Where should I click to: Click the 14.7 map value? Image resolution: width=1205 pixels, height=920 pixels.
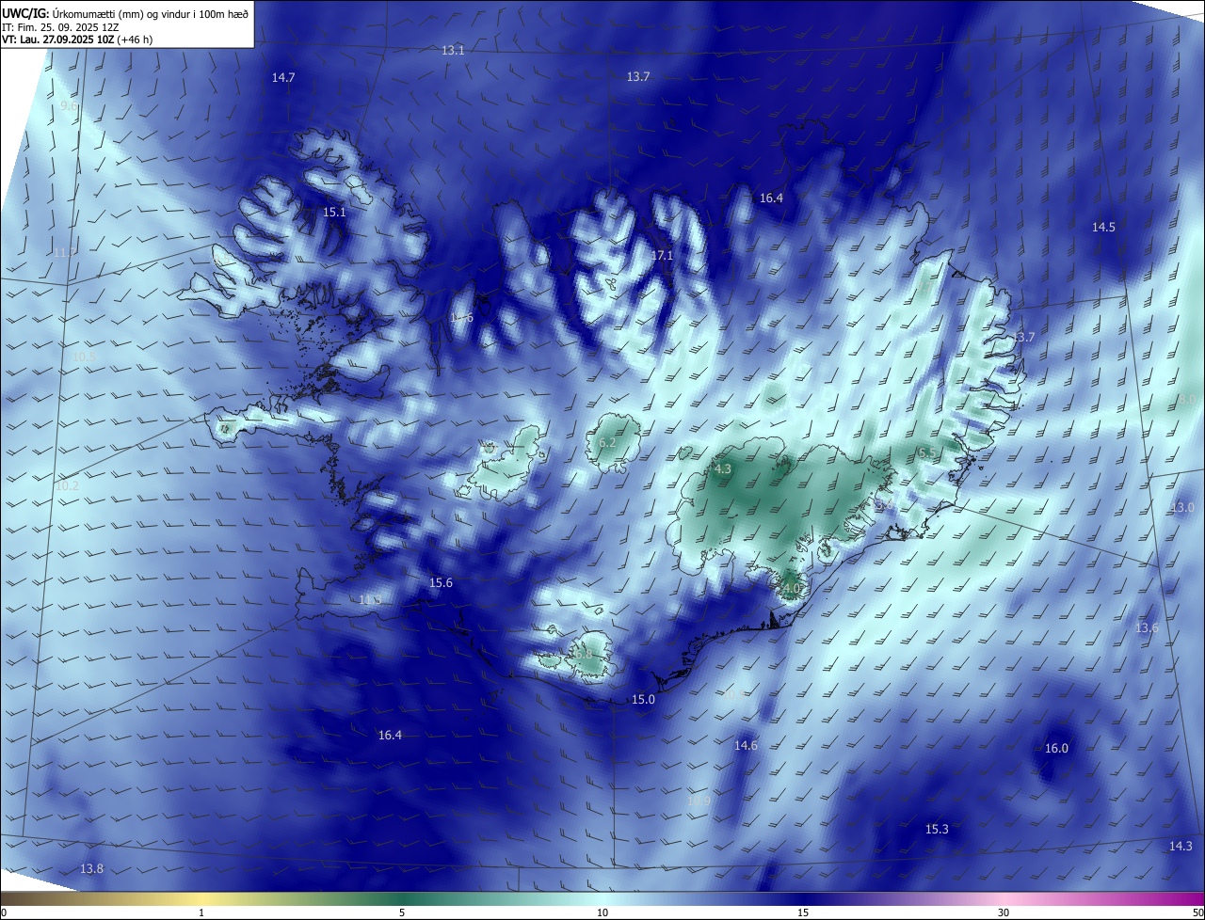click(283, 77)
